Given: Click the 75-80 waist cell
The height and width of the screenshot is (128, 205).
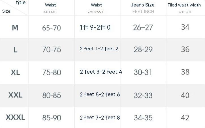Looking at the screenshot, I should (x=52, y=72).
